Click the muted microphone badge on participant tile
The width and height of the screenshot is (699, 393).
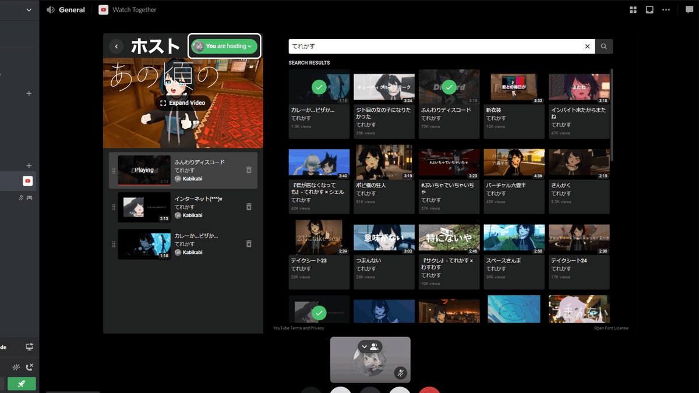coord(400,373)
